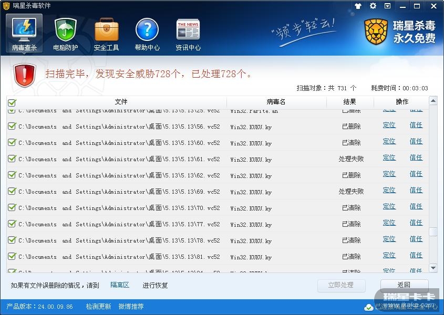Click 信任 for file 61.vc52
The height and width of the screenshot is (315, 444).
click(416, 157)
